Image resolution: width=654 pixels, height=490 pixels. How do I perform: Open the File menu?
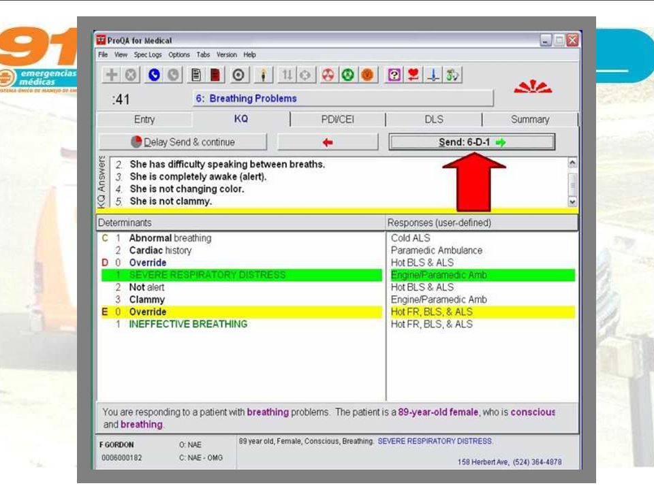tap(103, 54)
